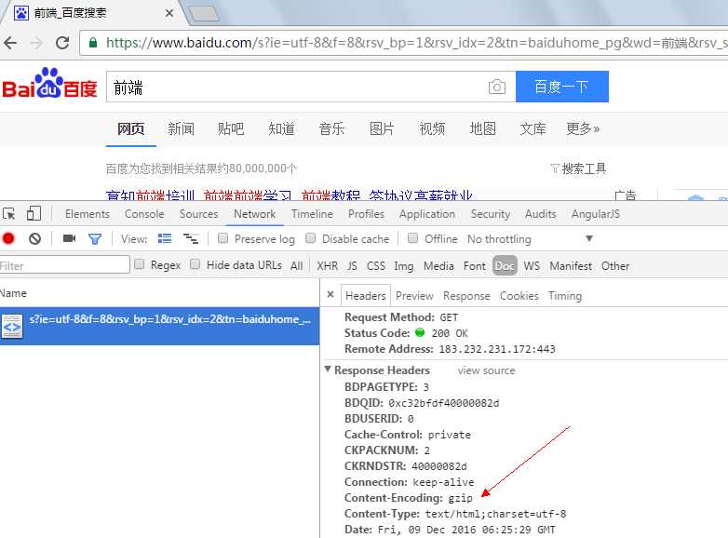Viewport: 728px width, 538px height.
Task: Enable the Preserve log checkbox
Action: [x=222, y=238]
